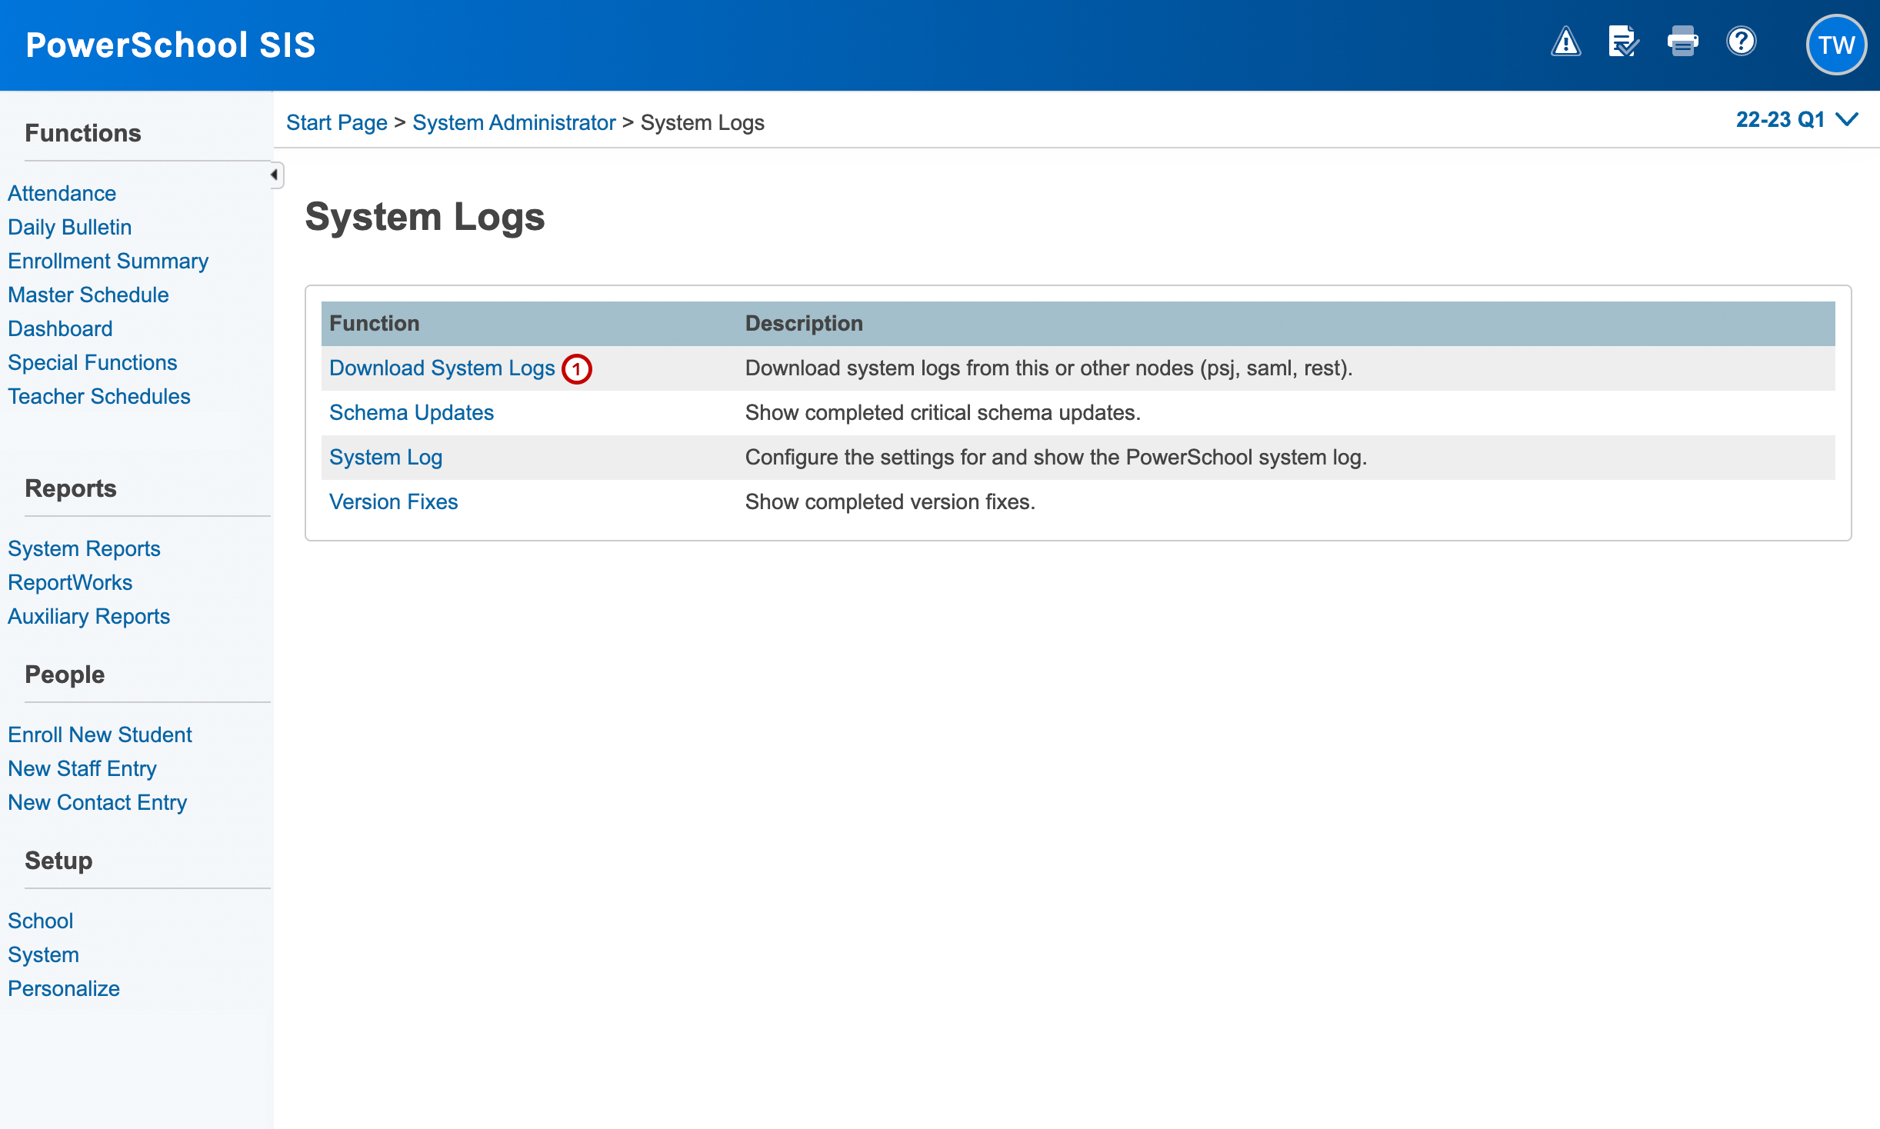Image resolution: width=1880 pixels, height=1129 pixels.
Task: Open Version Fixes link
Action: pos(394,502)
